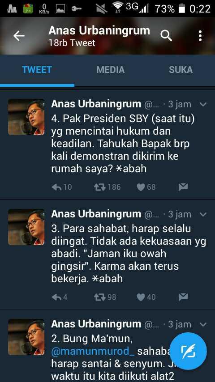This screenshot has width=215, height=382.
Task: Open Anas Urbaningrum name on tweet 3
Action: [x=96, y=214]
